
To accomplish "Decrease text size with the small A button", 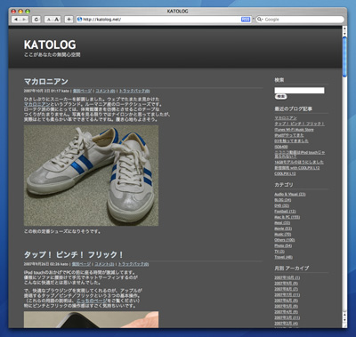I will pos(49,20).
